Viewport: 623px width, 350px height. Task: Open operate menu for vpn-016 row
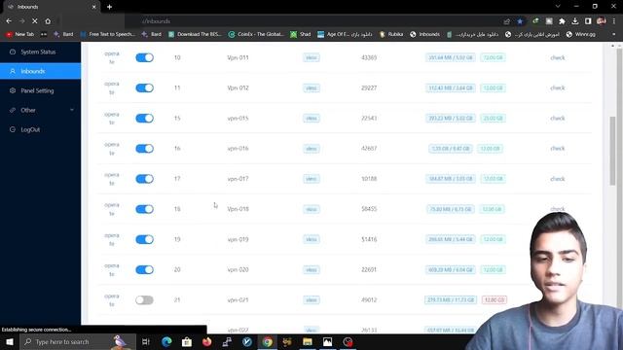(112, 149)
